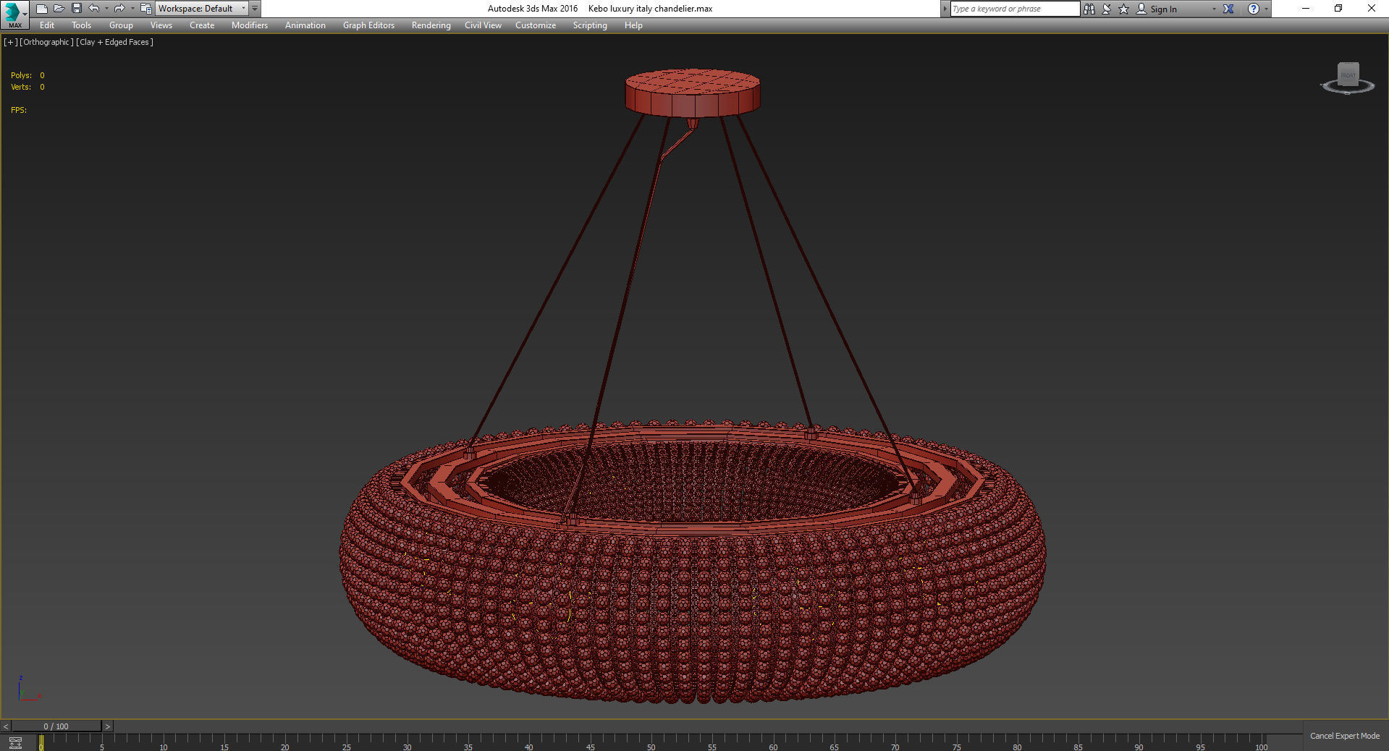Screen dimensions: 1389x751
Task: Click the ViewCube front face
Action: pyautogui.click(x=1348, y=75)
